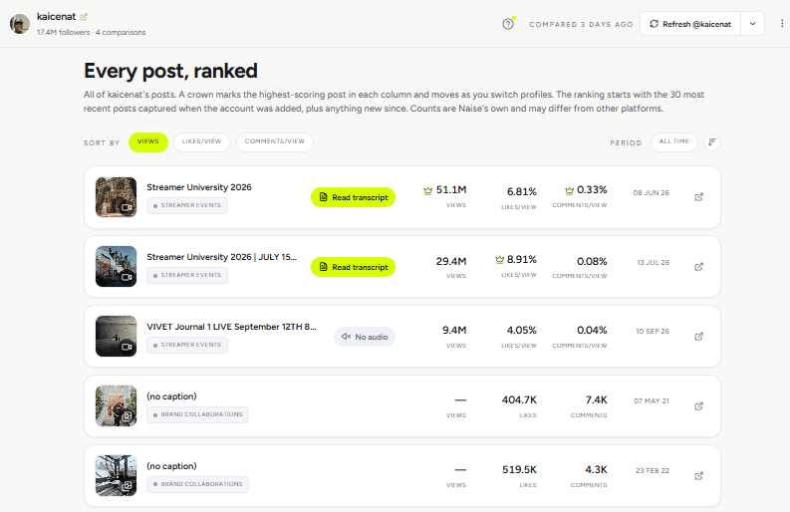This screenshot has height=512, width=790.
Task: Open the help question mark icon
Action: (508, 24)
